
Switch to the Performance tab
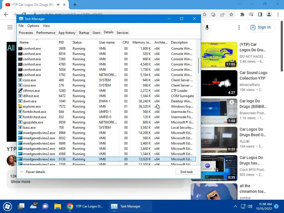coord(46,33)
